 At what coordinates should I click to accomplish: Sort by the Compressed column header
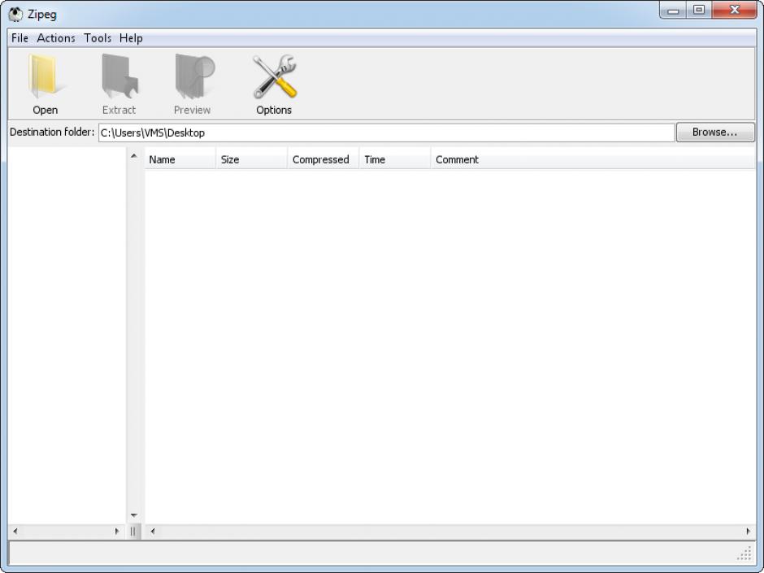click(323, 159)
